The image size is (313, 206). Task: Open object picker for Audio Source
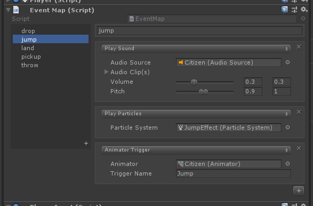[x=287, y=62]
